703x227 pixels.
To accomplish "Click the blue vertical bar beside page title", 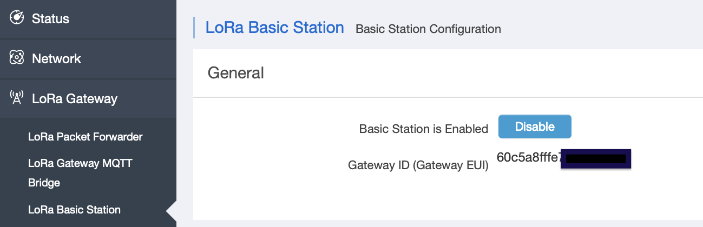I will (194, 28).
